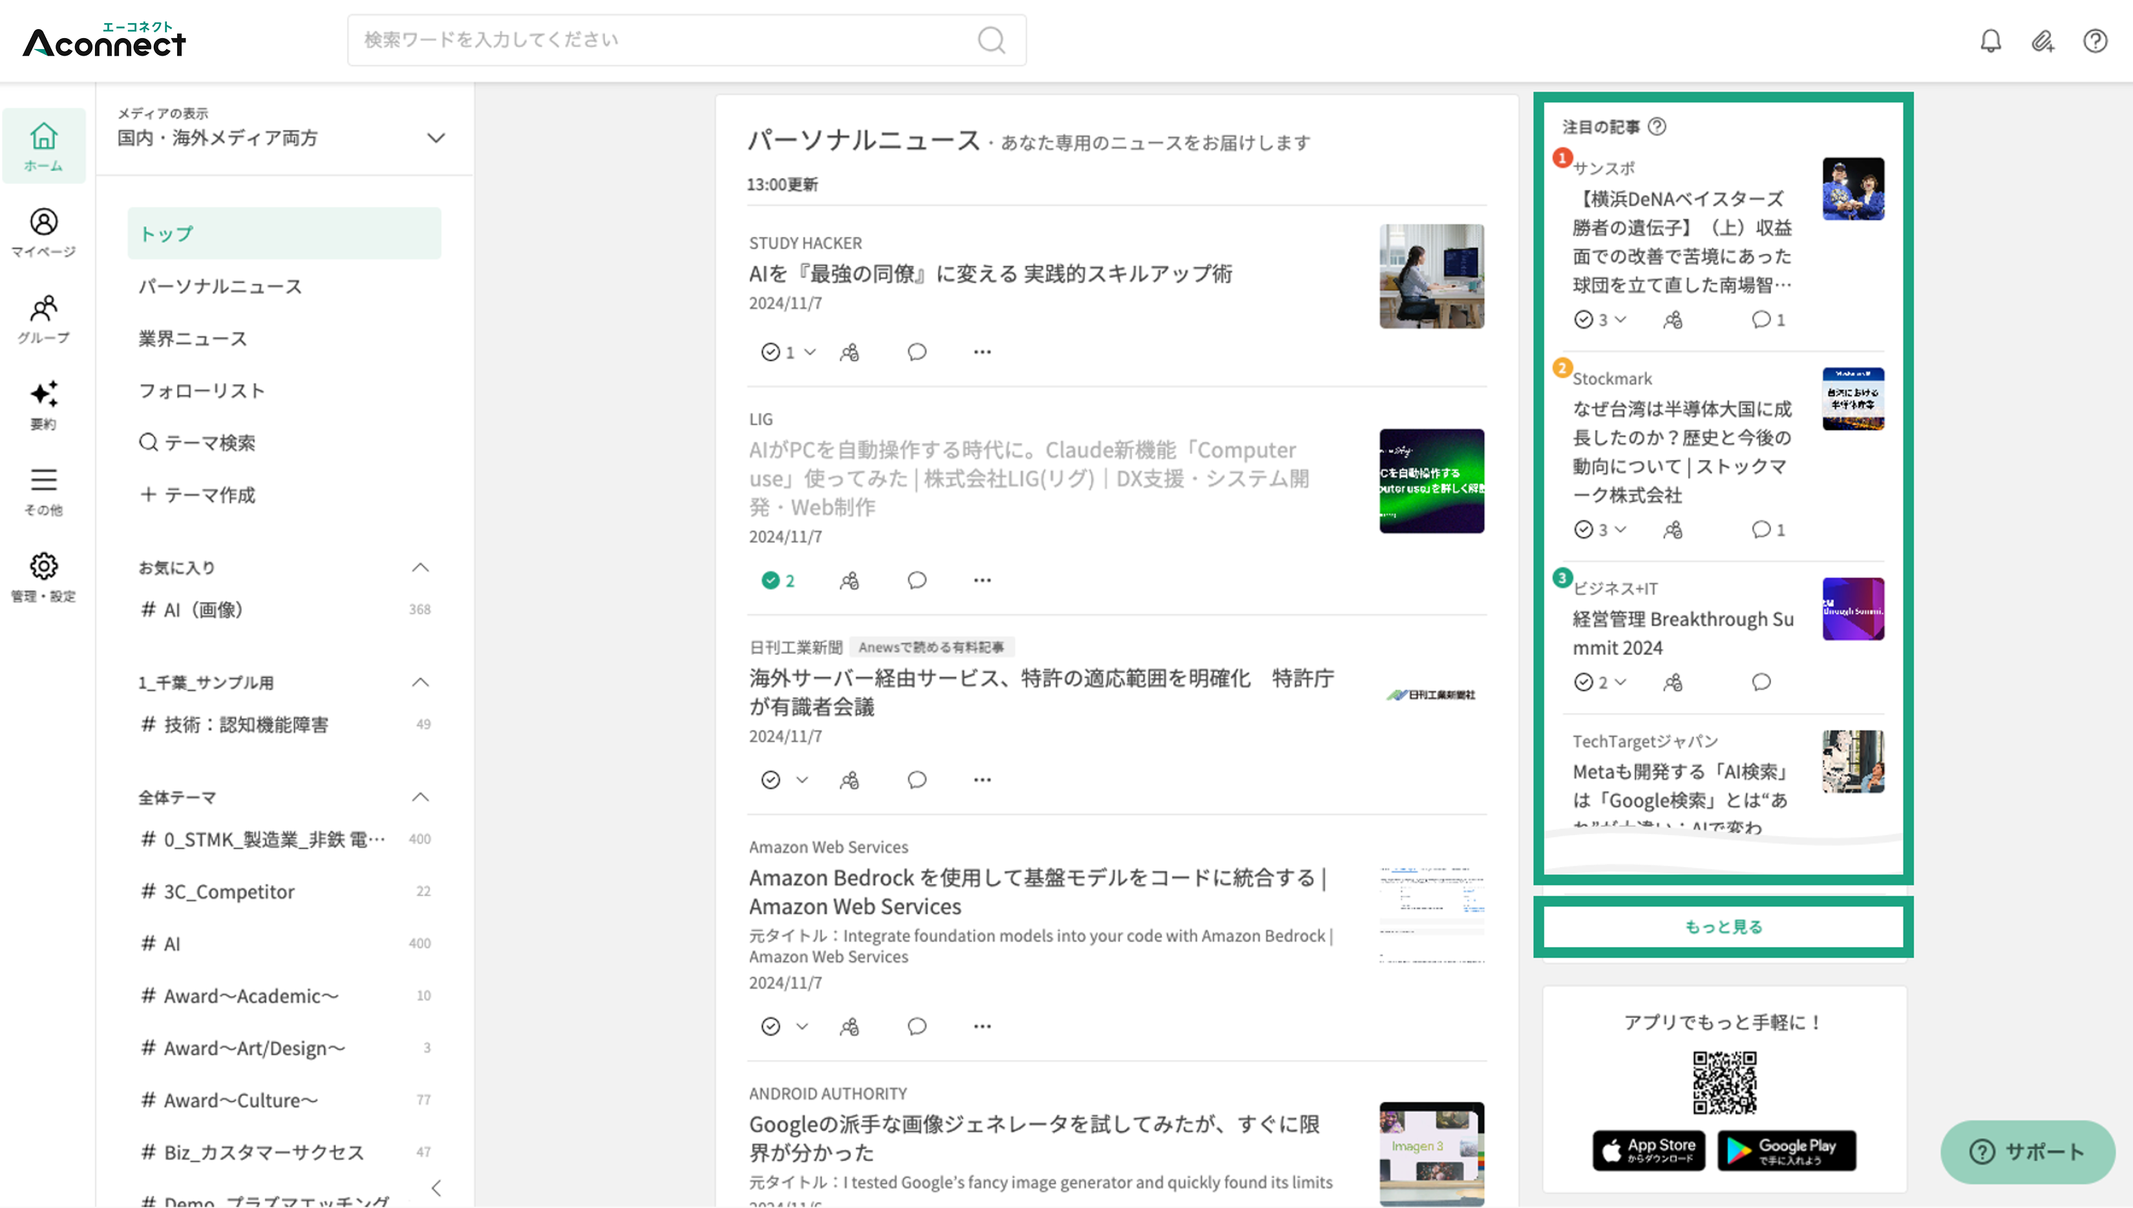Viewport: 2133px width, 1208px height.
Task: Open the メディアの表示 dropdown
Action: [282, 129]
